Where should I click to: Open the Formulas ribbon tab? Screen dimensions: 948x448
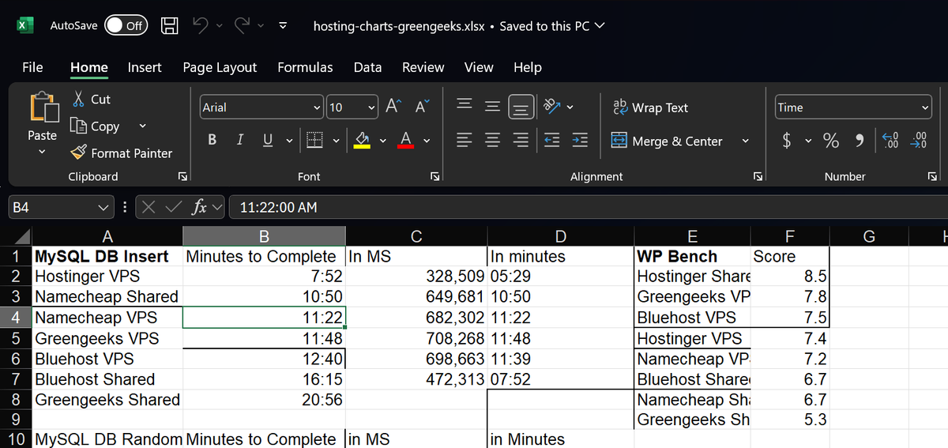[x=305, y=67]
